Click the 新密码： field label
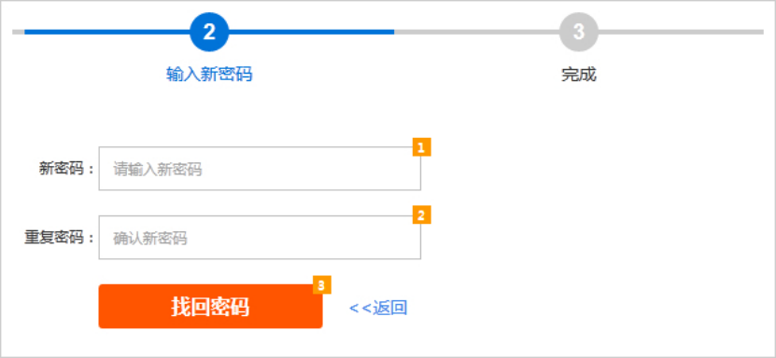Viewport: 776px width, 358px height. (67, 169)
